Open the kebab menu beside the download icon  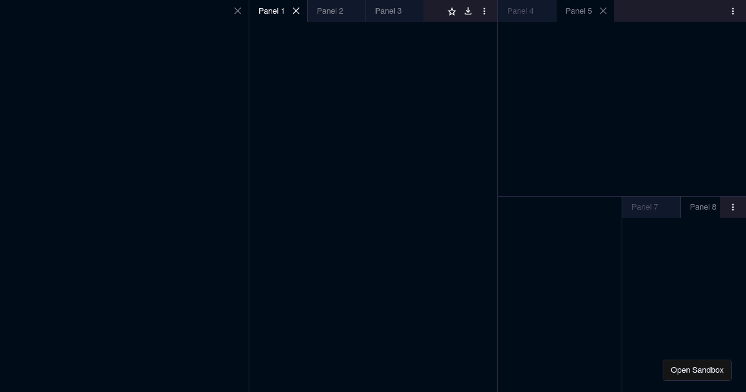tap(484, 11)
